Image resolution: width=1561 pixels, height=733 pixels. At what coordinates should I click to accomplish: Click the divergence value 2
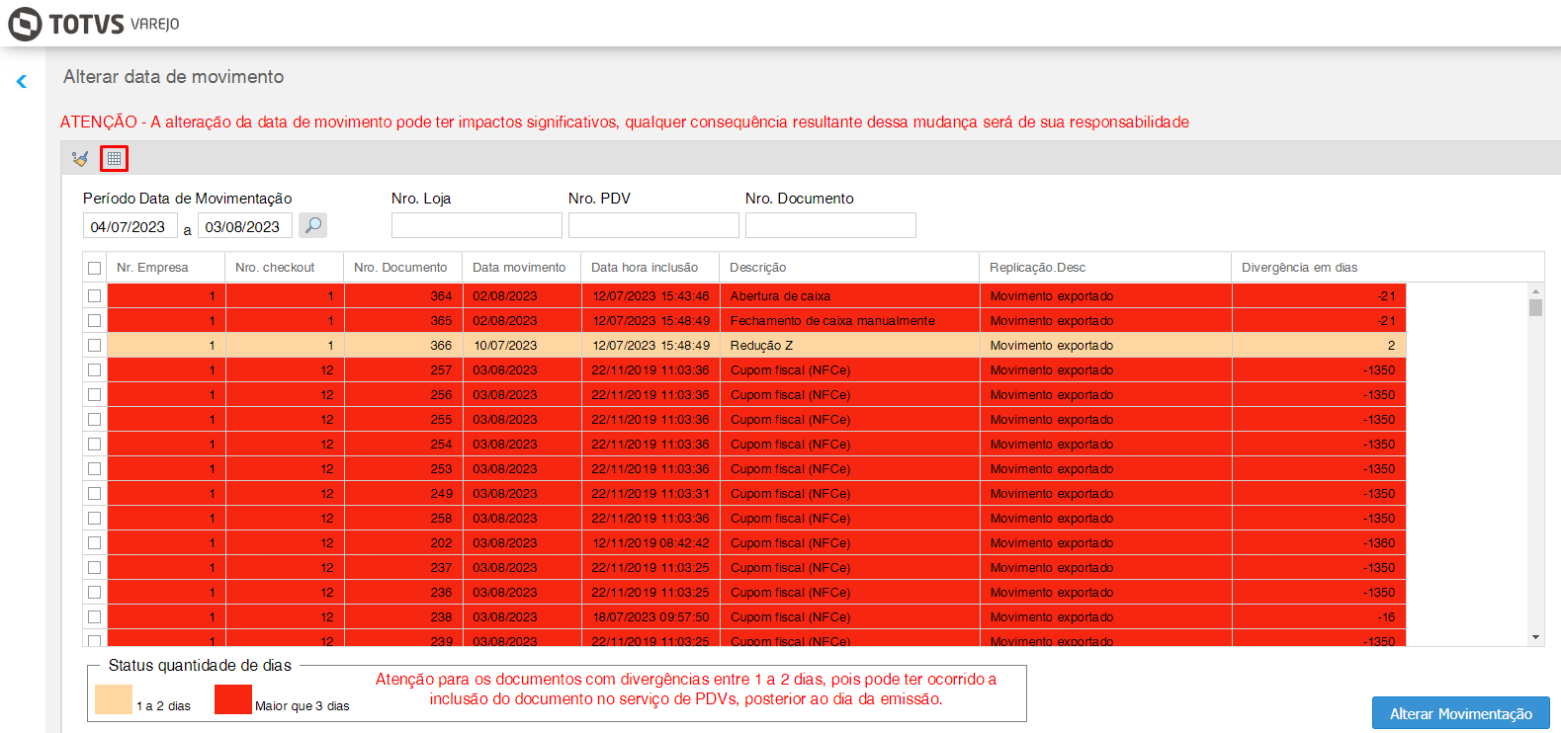(1391, 346)
